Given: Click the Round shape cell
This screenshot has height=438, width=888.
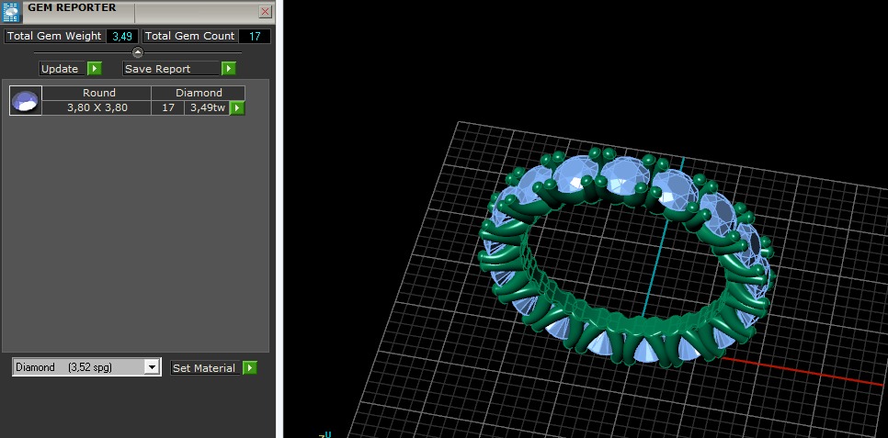Looking at the screenshot, I should tap(97, 93).
